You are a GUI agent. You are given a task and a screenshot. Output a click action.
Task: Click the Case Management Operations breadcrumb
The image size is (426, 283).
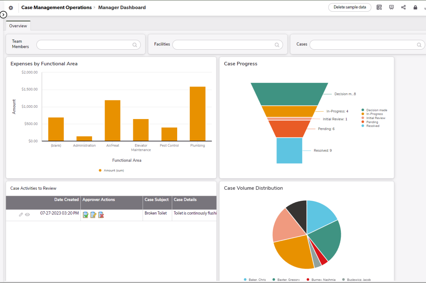point(56,7)
